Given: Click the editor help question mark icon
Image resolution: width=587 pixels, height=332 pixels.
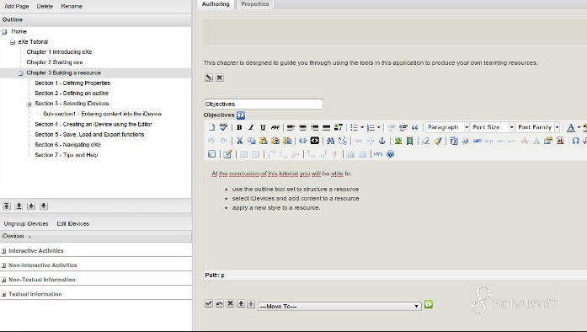Looking at the screenshot, I should [x=390, y=154].
